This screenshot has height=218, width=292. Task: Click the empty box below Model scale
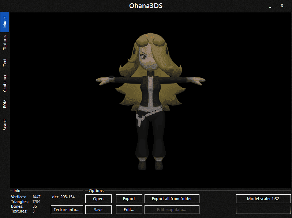coord(263,210)
